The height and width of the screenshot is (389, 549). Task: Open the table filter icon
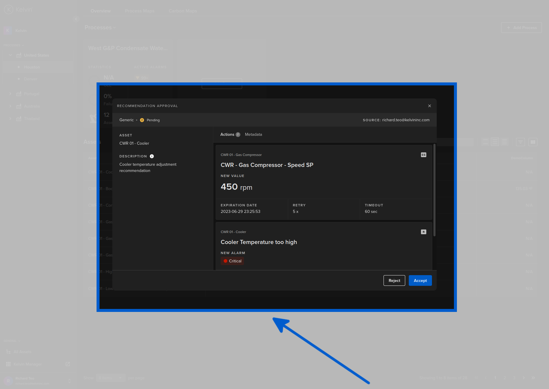(520, 142)
